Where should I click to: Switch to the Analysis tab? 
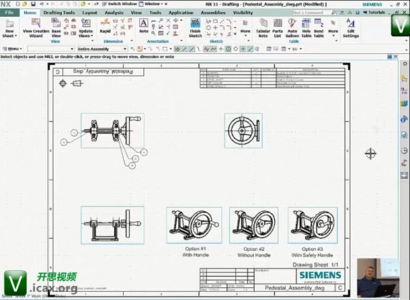[x=114, y=13]
